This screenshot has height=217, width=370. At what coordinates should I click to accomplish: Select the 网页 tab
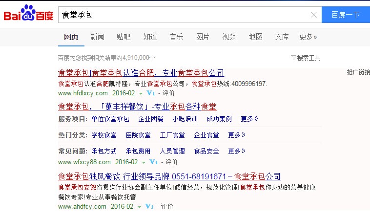click(x=71, y=37)
